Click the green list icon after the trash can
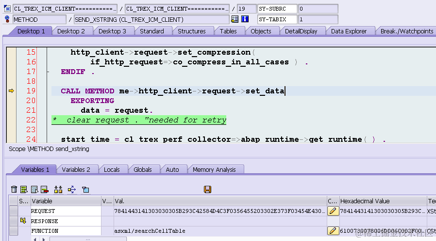Image resolution: width=436 pixels, height=241 pixels. coord(24,190)
